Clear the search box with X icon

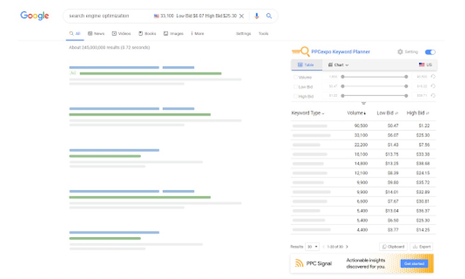click(x=242, y=16)
